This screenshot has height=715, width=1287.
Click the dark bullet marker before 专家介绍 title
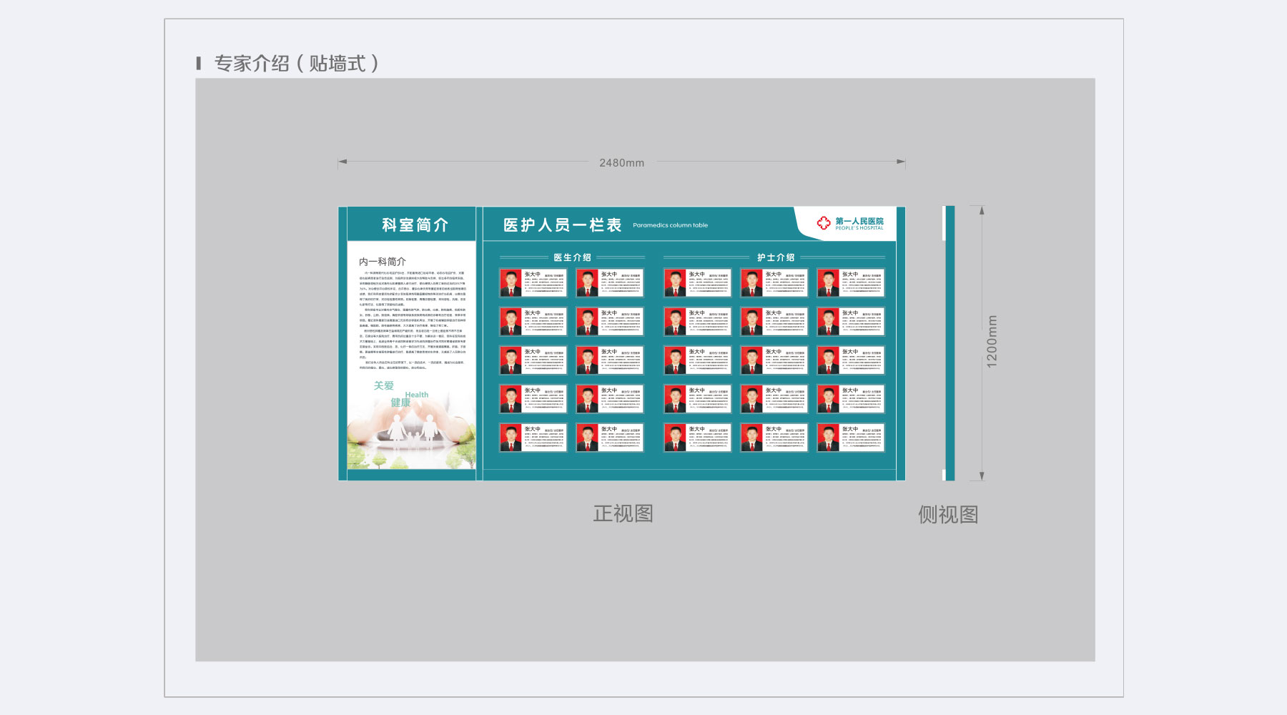[x=199, y=64]
